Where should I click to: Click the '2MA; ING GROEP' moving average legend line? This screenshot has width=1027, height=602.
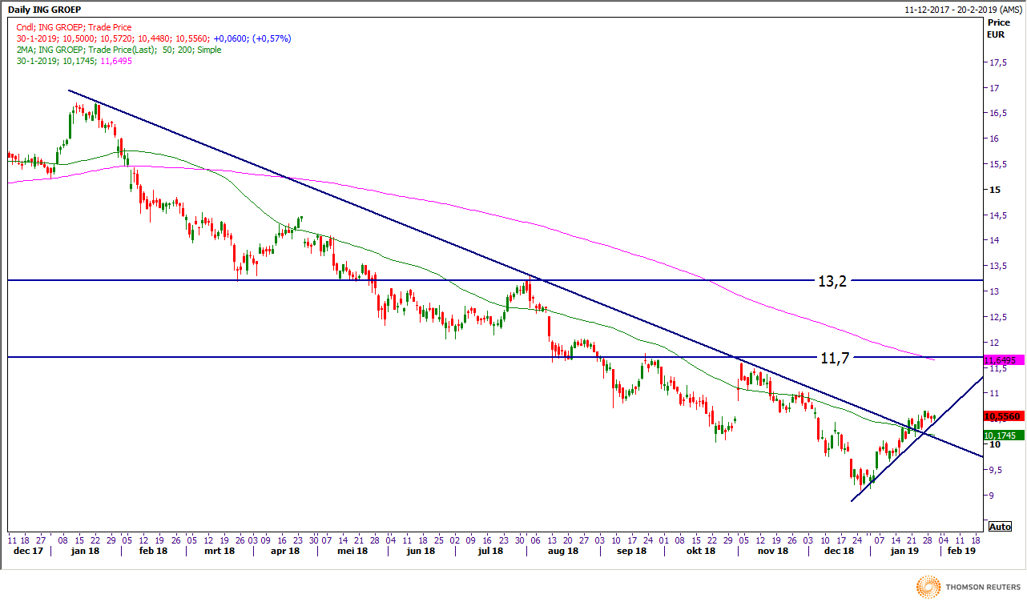(x=119, y=50)
